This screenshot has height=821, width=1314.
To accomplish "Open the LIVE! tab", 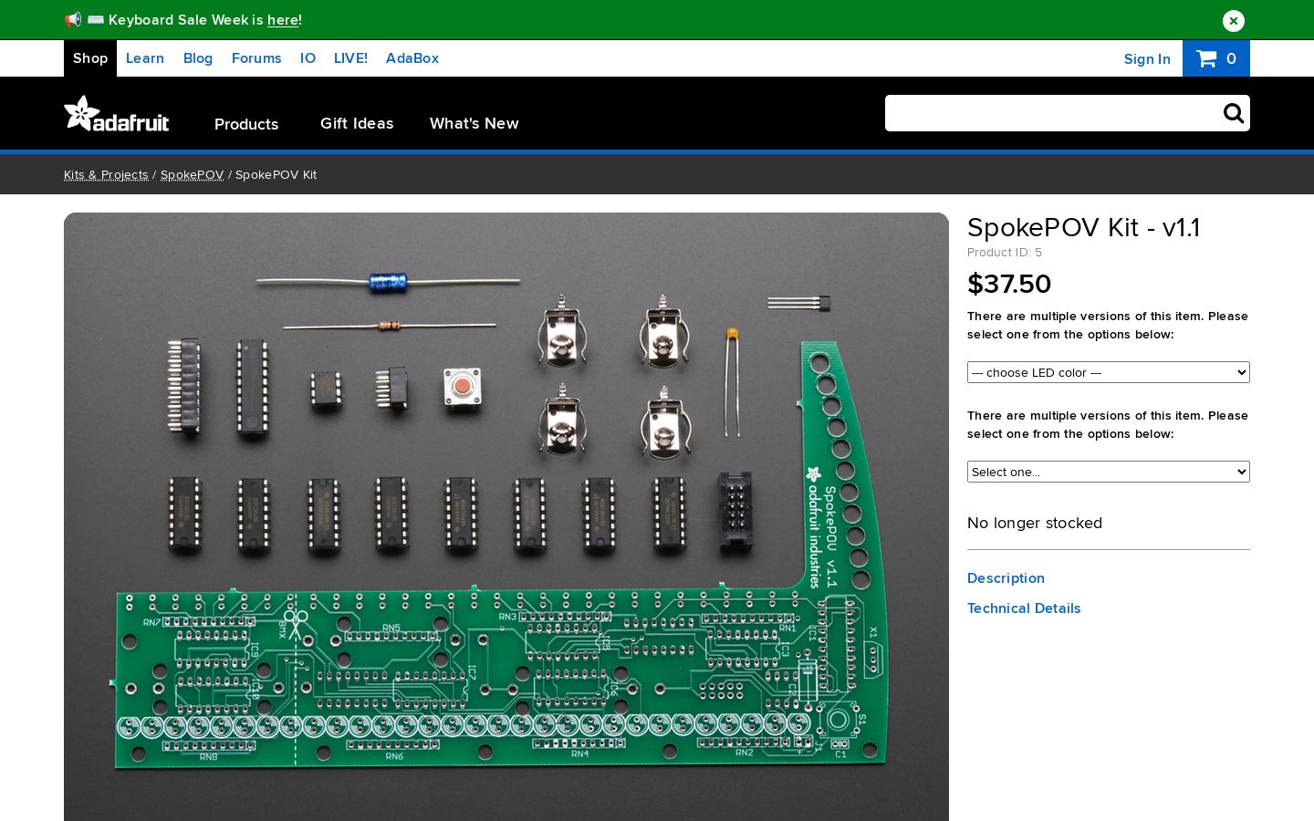I will tap(350, 58).
